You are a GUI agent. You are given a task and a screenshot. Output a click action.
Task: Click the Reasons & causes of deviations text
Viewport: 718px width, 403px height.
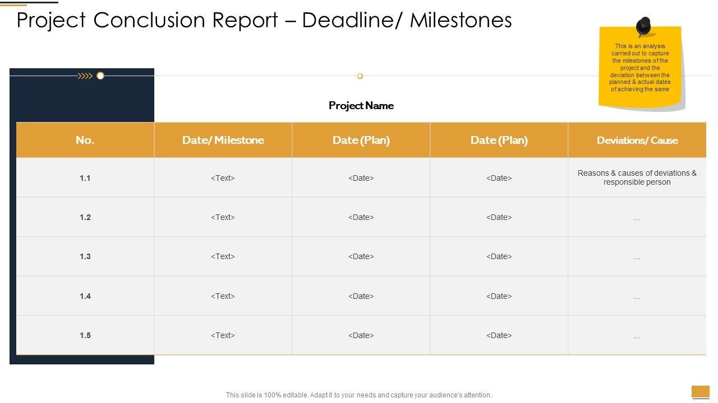point(637,177)
